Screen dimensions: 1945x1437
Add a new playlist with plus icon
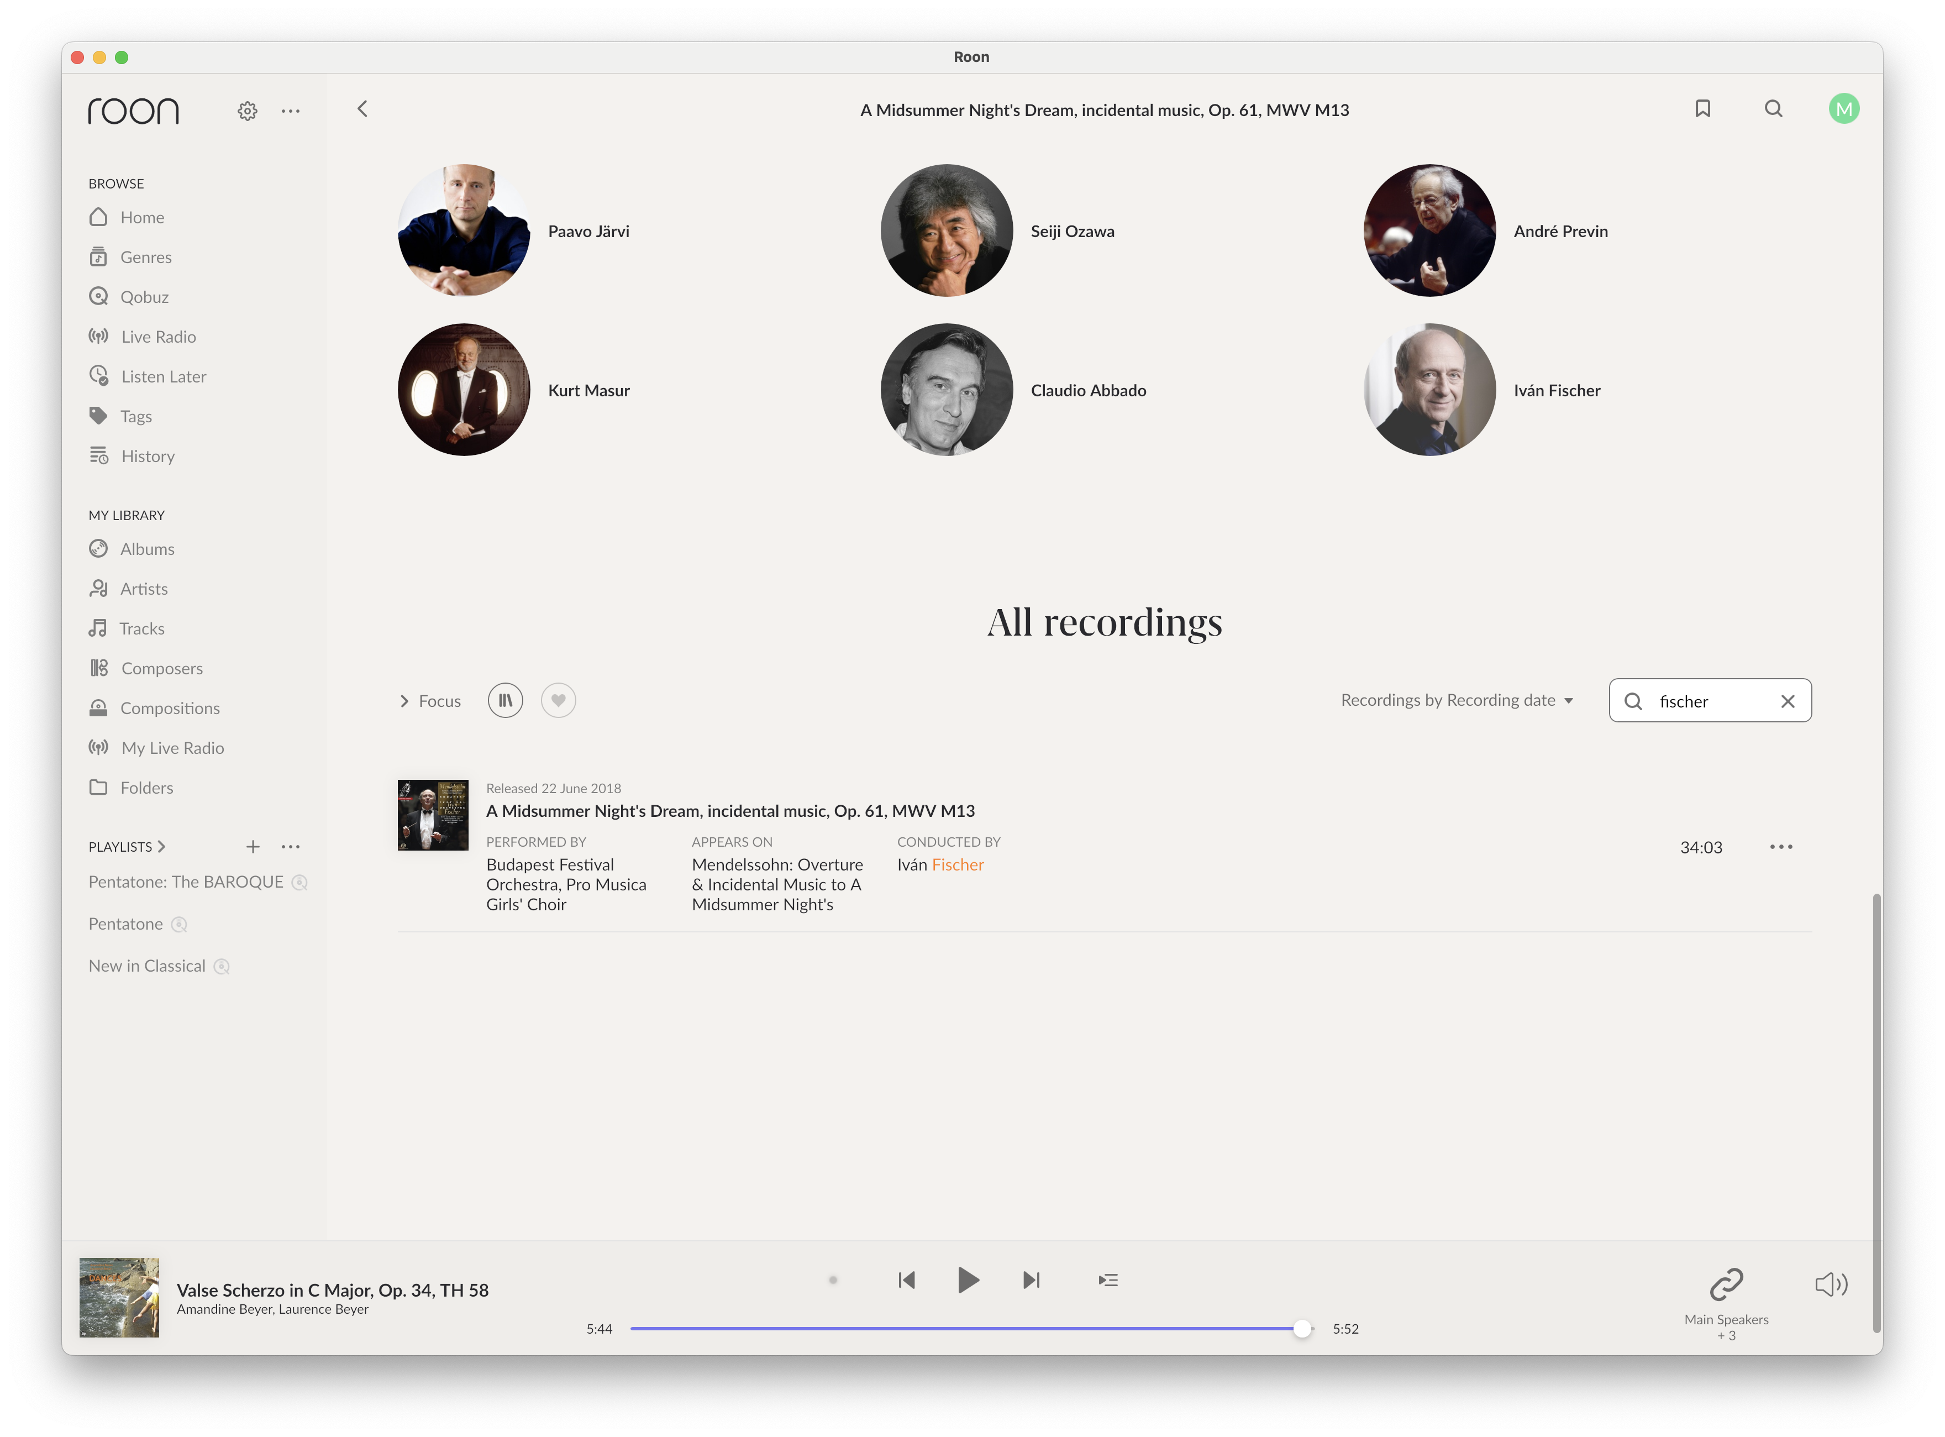[x=253, y=847]
